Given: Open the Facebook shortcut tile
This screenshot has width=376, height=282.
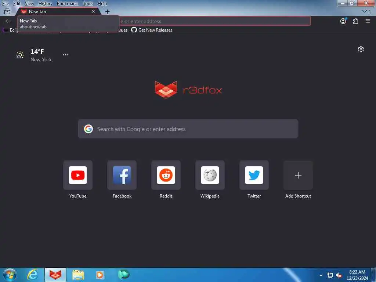Looking at the screenshot, I should [122, 175].
